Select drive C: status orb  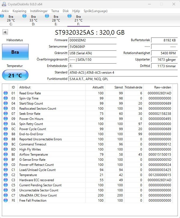coord(2,16)
